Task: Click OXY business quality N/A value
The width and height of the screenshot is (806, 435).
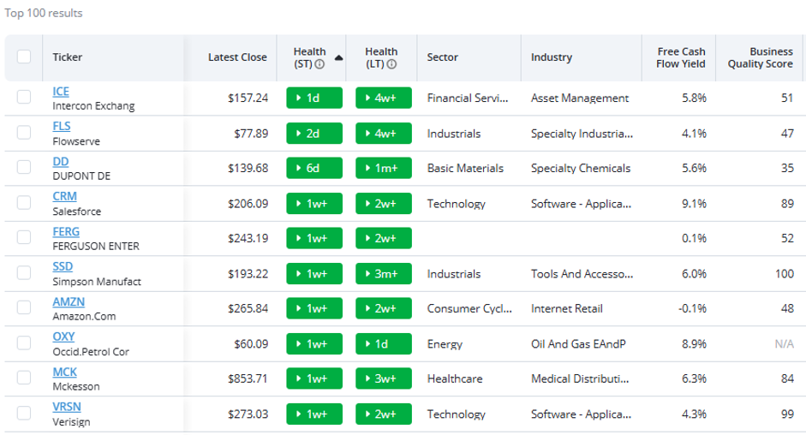Action: pyautogui.click(x=785, y=344)
